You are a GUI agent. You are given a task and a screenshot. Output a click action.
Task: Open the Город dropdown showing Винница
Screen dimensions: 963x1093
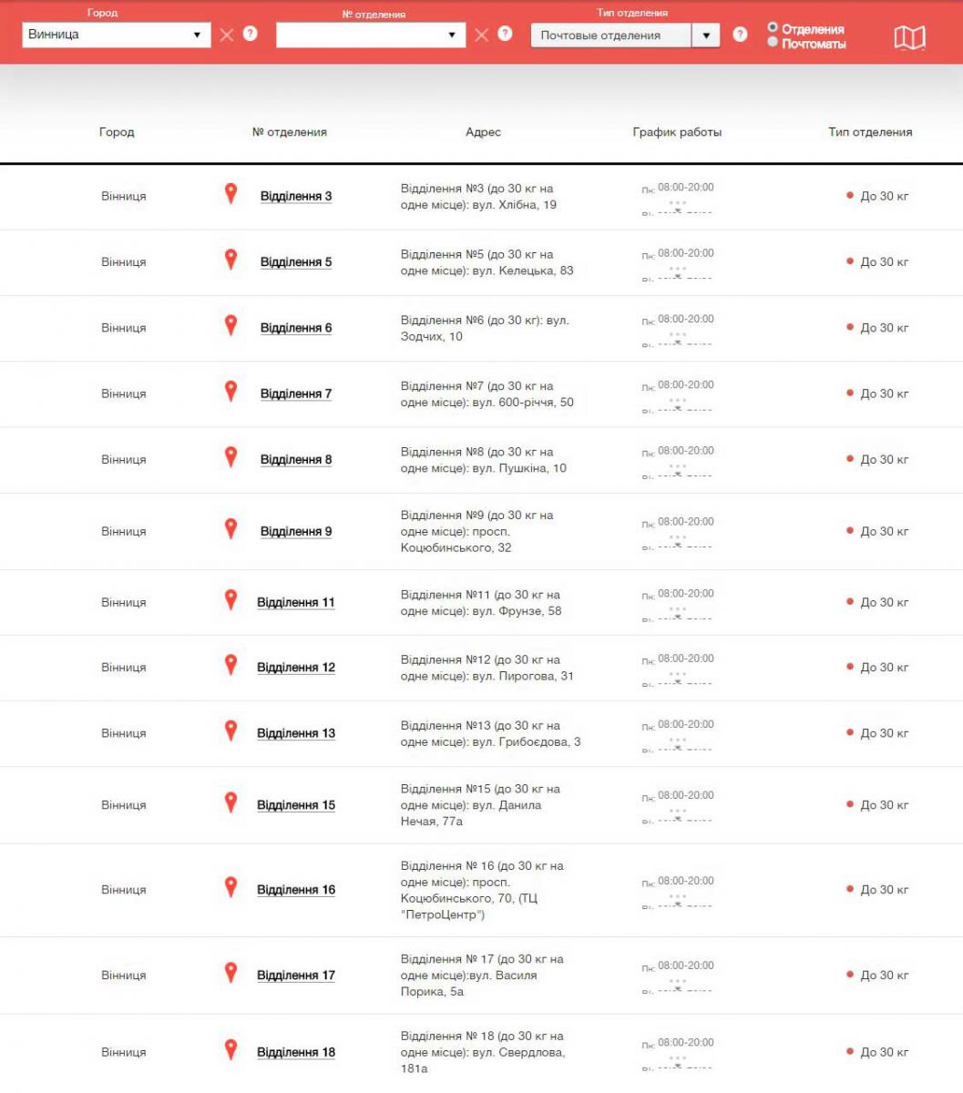[117, 35]
